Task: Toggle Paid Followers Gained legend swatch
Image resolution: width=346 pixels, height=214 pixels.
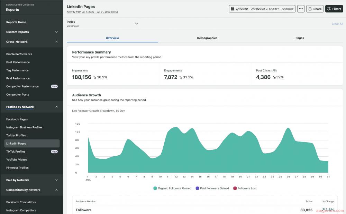Action: point(198,188)
